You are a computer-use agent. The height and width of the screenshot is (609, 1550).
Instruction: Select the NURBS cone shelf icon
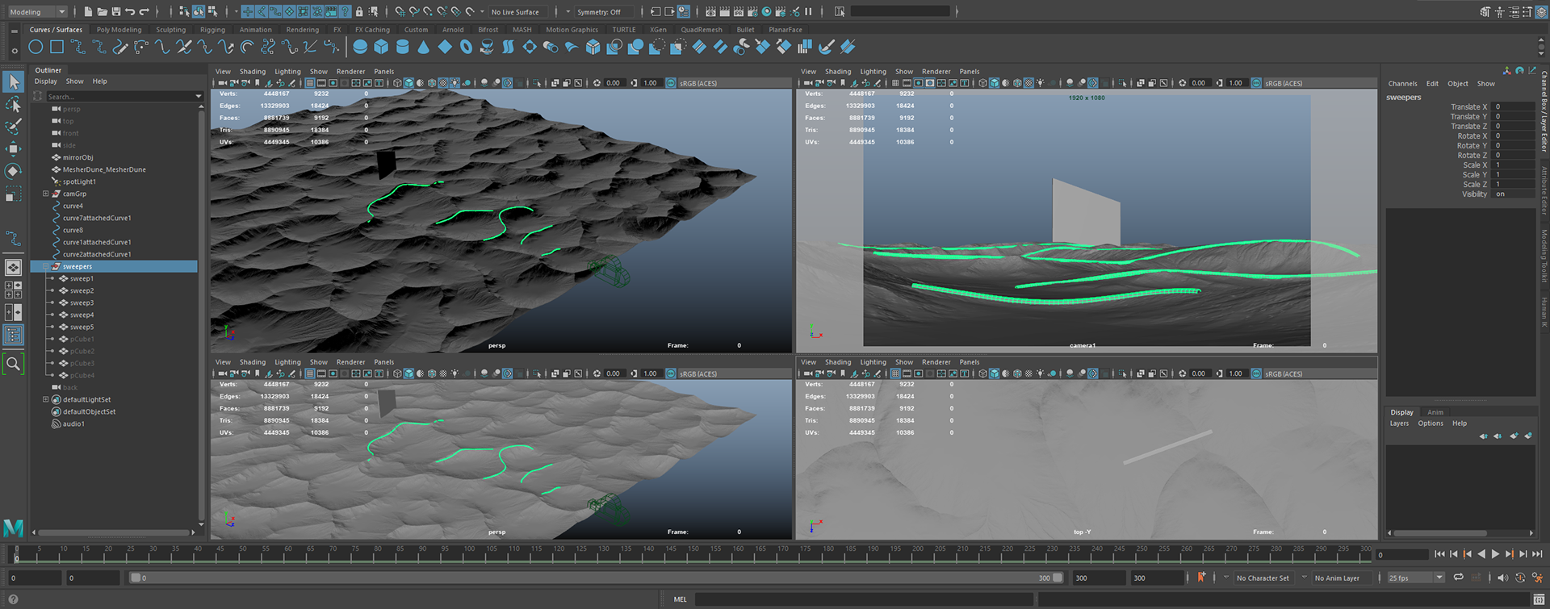423,48
